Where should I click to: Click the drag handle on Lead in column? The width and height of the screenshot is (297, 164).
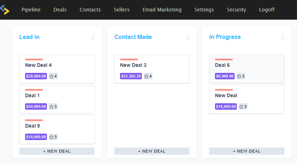93,37
